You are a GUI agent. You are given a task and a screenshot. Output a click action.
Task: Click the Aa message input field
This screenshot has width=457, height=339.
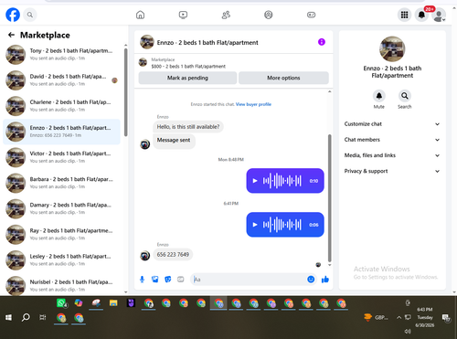[249, 280]
